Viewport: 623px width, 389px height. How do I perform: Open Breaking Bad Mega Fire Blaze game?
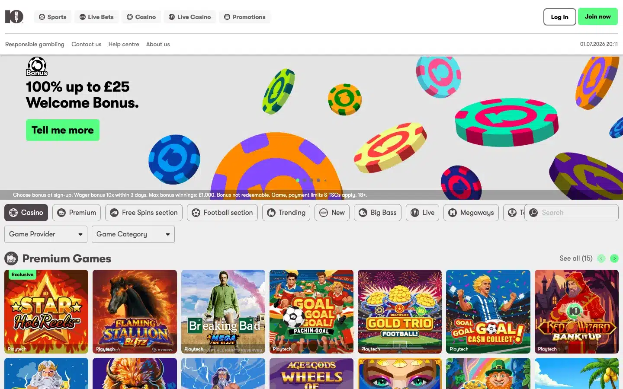click(223, 312)
